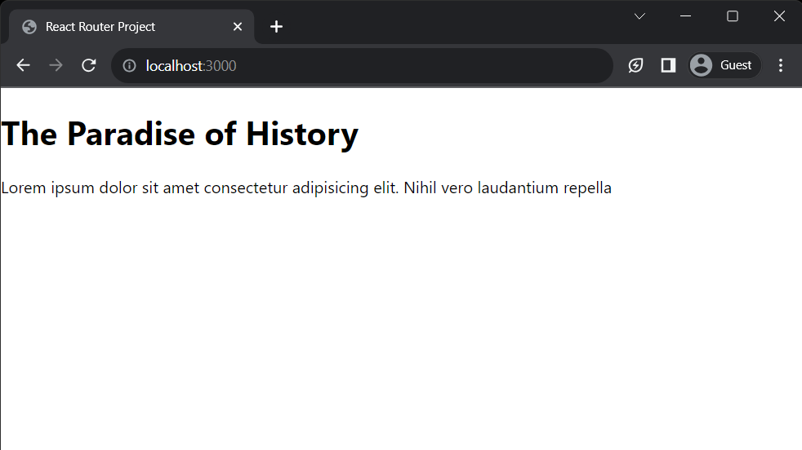
Task: Click the Lorem ipsum paragraph text
Action: point(306,188)
